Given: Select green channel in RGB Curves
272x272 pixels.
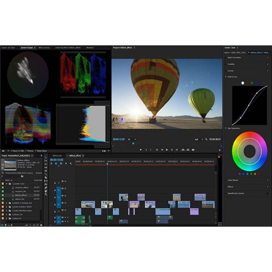Looking at the screenshot, I should 252,83.
